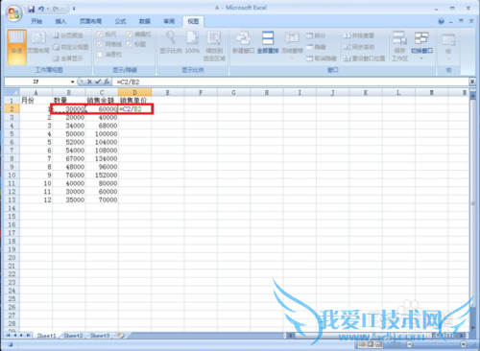Open the Insert (插入) ribbon tab
The height and width of the screenshot is (351, 480).
[x=60, y=21]
